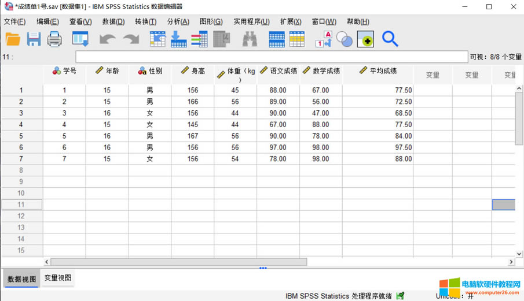
Task: Click the Insert cases toolbar icon
Action: click(277, 39)
